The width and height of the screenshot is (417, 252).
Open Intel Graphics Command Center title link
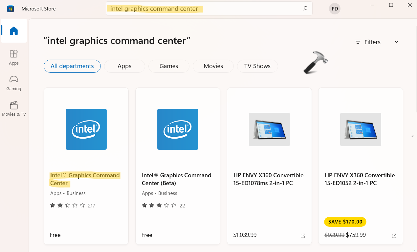click(85, 179)
